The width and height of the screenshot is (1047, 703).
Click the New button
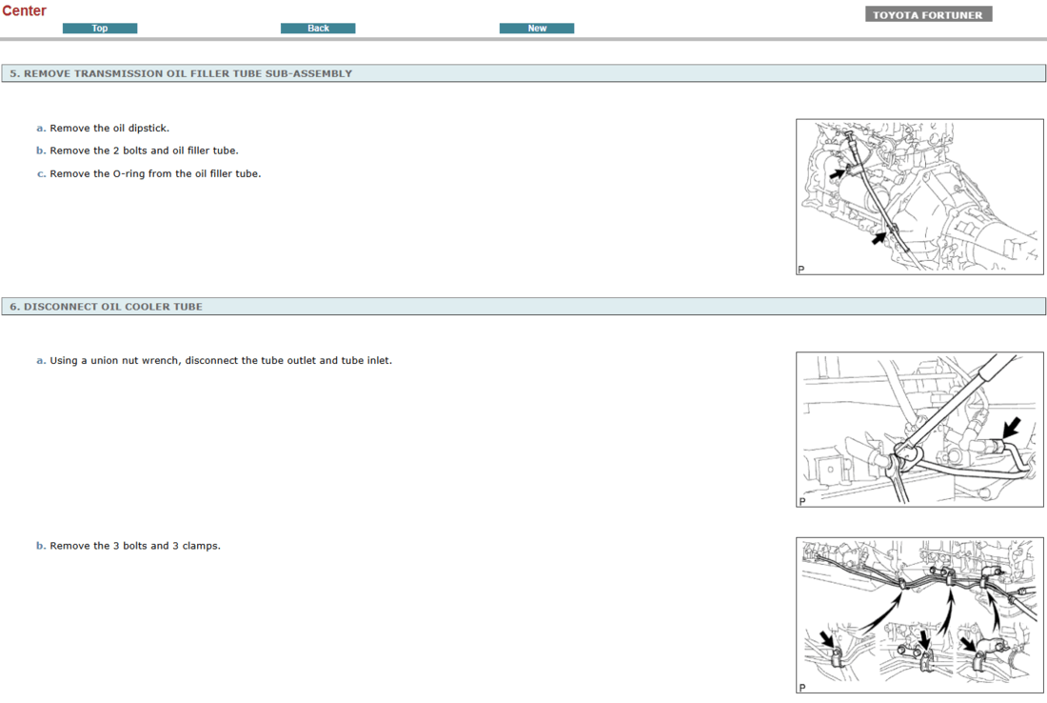(537, 28)
